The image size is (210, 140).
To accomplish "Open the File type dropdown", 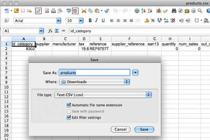I will point(103,95).
